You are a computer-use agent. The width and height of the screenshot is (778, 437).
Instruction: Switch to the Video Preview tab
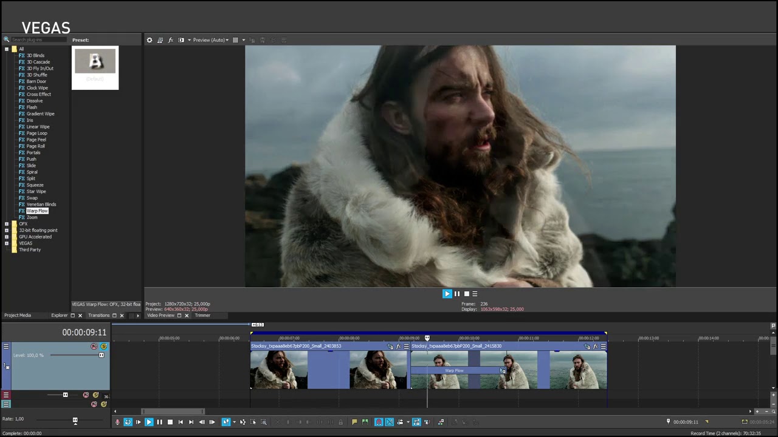click(160, 316)
